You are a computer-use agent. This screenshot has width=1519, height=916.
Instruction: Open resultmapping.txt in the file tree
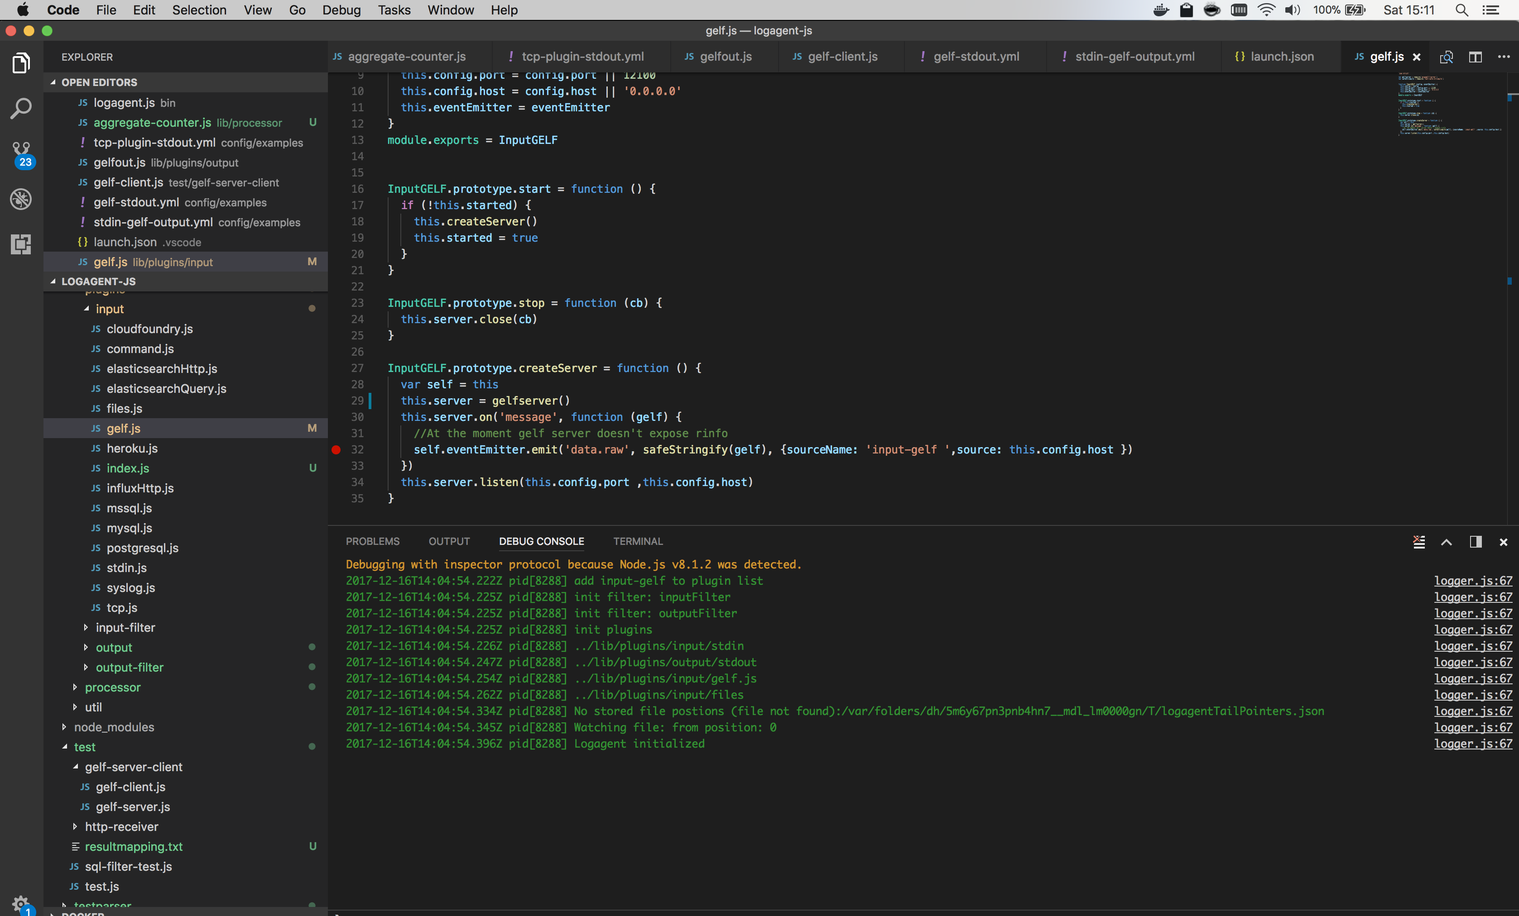[185, 846]
